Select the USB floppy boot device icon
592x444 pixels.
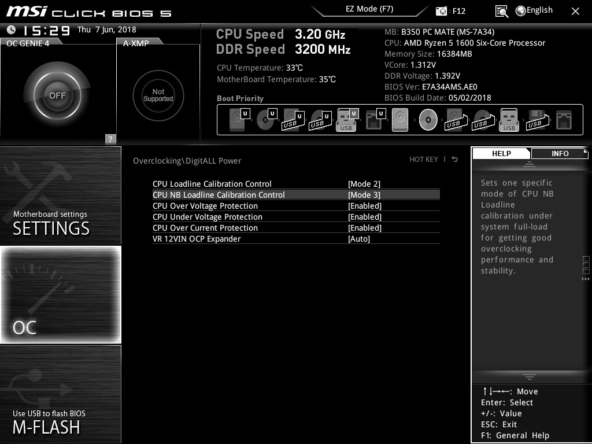pyautogui.click(x=538, y=120)
